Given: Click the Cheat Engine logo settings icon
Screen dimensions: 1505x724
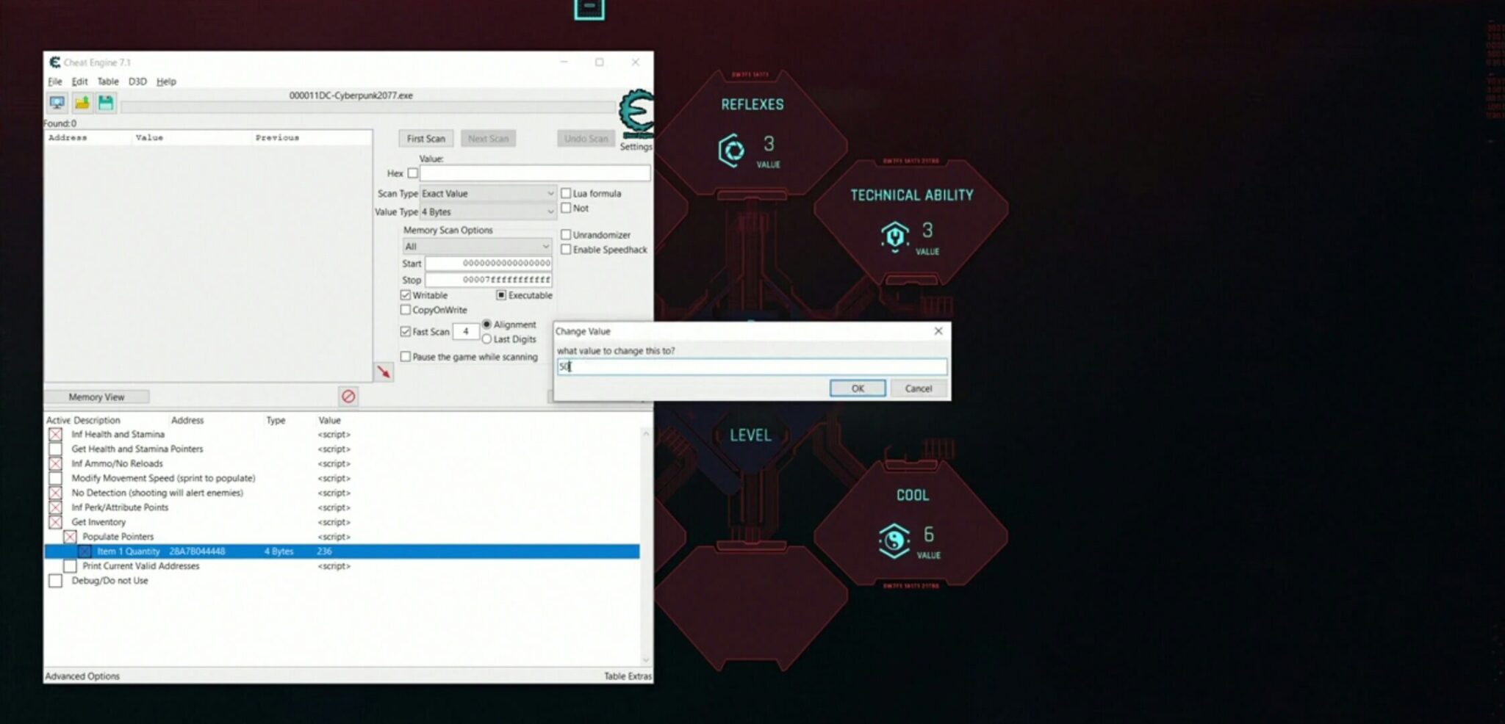Looking at the screenshot, I should tap(636, 114).
